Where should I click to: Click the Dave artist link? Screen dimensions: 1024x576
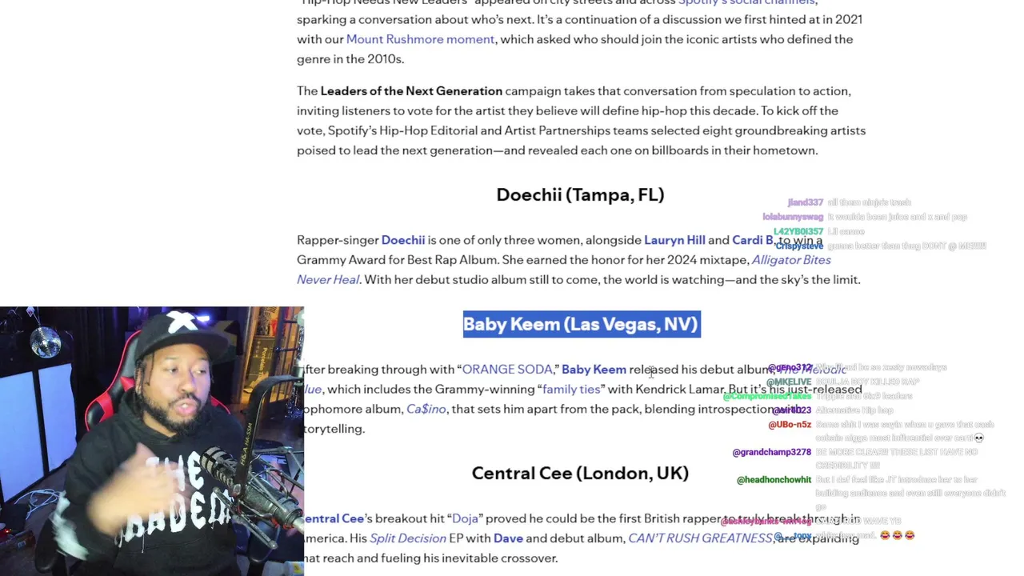(508, 538)
